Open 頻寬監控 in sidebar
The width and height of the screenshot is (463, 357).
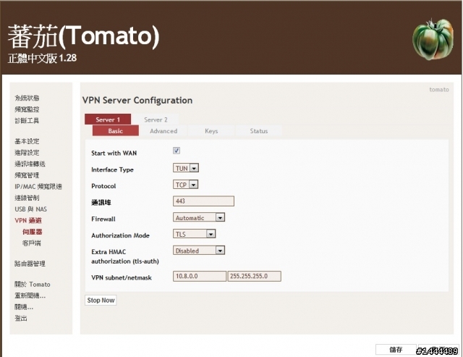pos(27,109)
